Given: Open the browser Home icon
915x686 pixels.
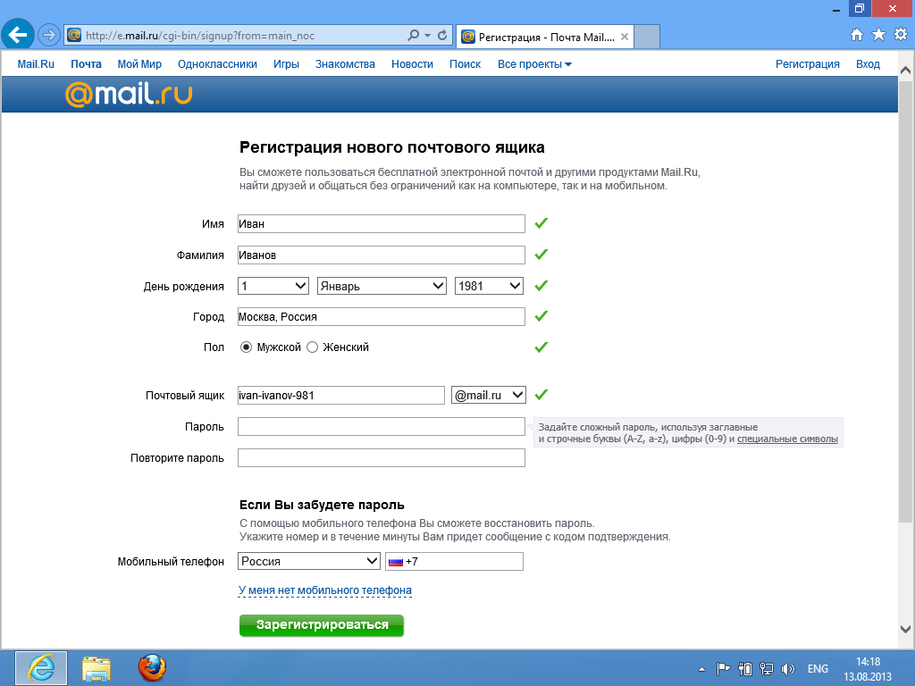Looking at the screenshot, I should [857, 35].
